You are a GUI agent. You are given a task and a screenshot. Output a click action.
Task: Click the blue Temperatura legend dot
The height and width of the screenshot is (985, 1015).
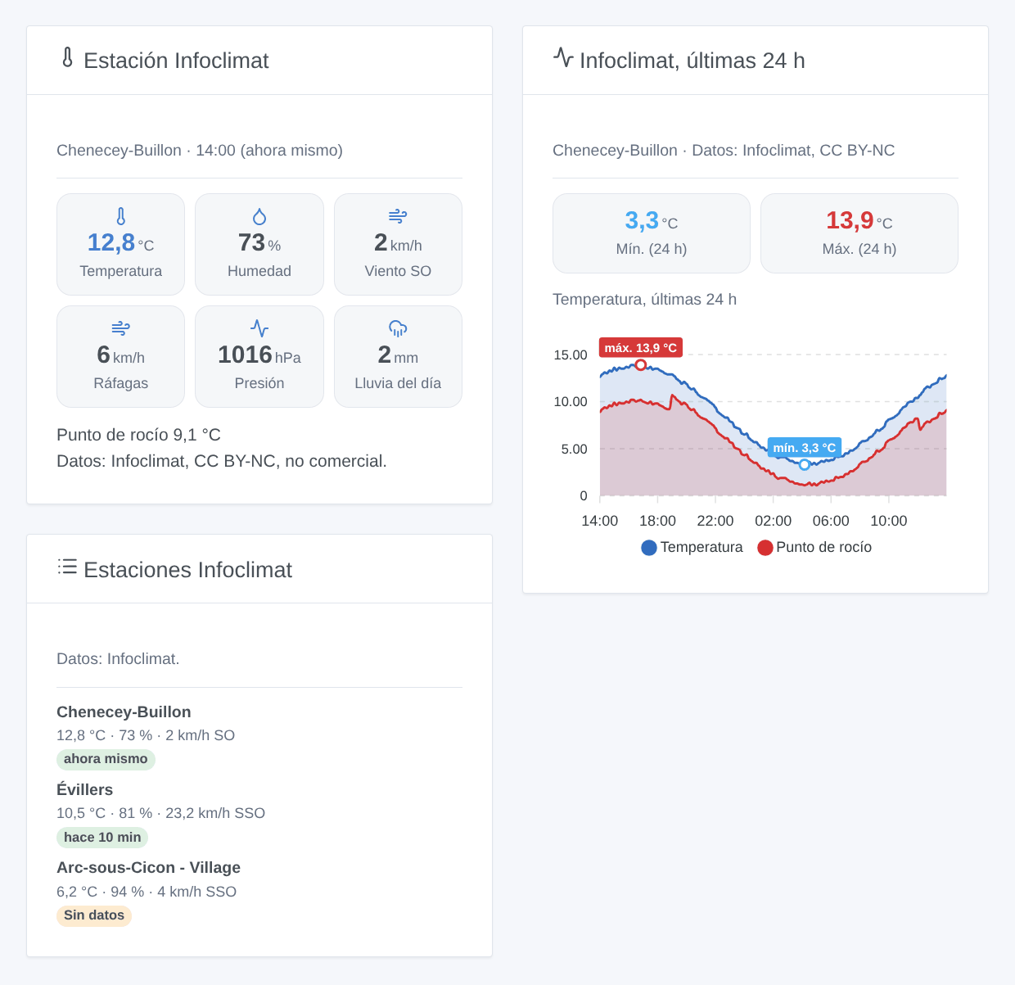pyautogui.click(x=649, y=548)
